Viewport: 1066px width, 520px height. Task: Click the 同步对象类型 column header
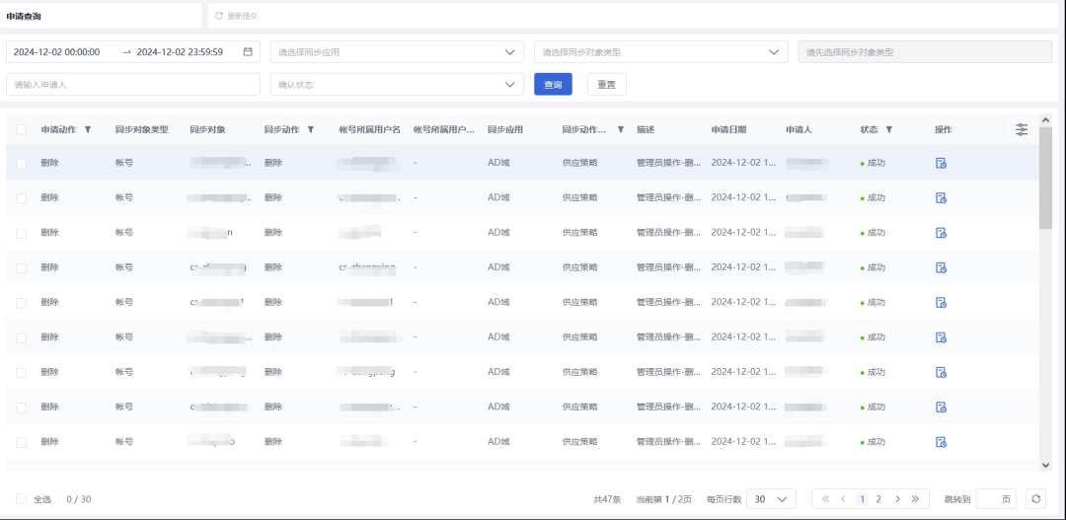(x=142, y=129)
